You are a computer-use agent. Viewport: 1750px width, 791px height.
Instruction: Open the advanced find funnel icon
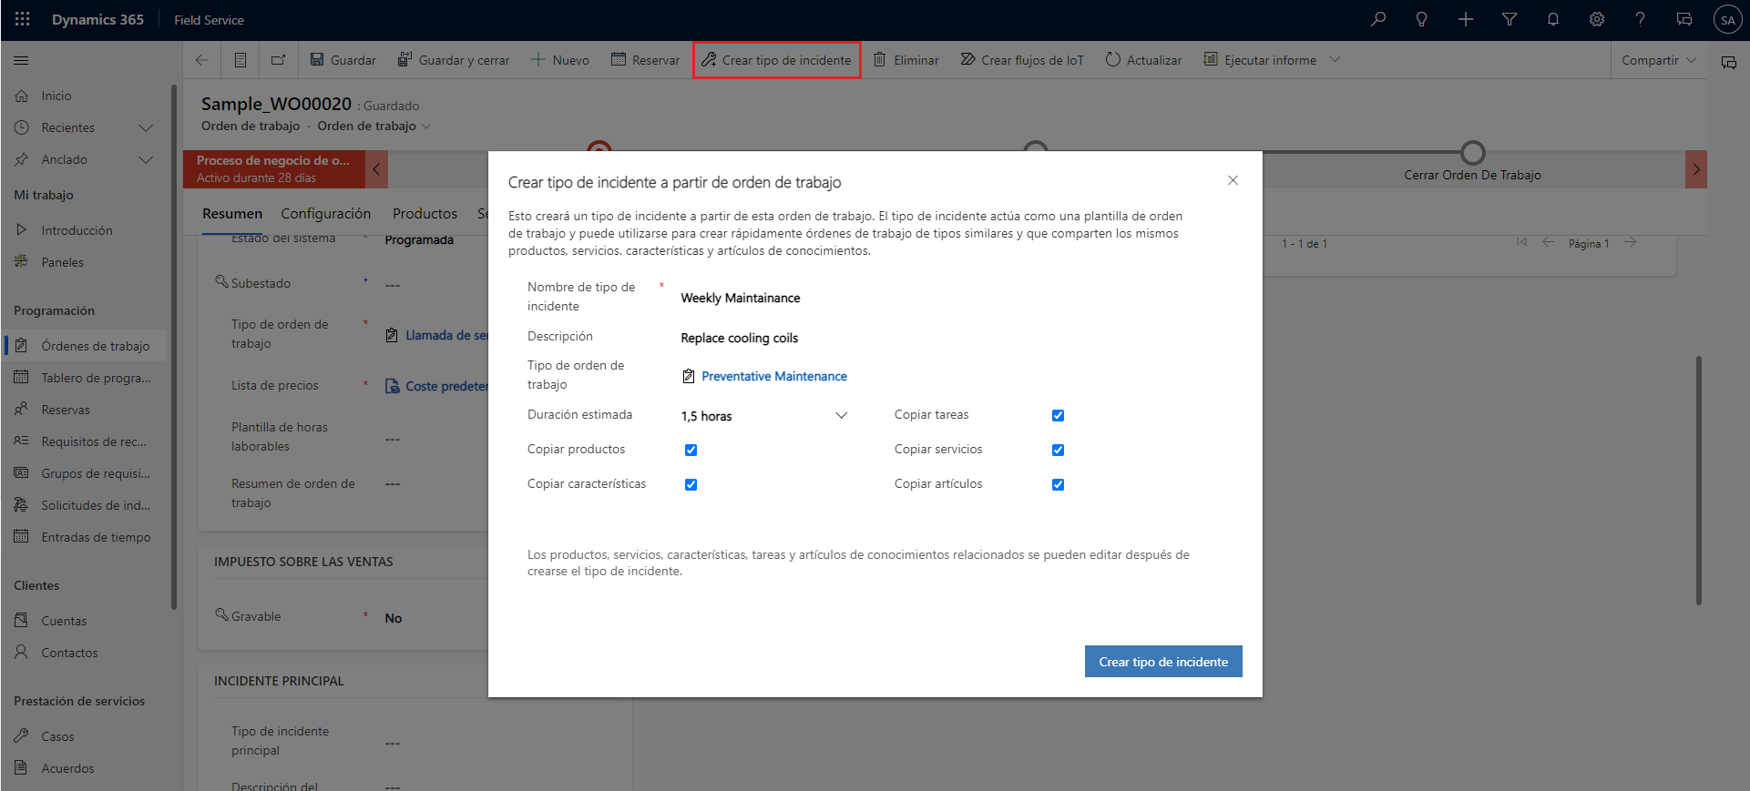(x=1510, y=19)
